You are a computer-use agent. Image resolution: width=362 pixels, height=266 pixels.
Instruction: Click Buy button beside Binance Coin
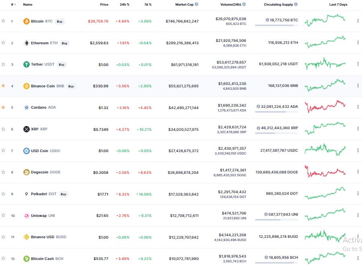71,86
